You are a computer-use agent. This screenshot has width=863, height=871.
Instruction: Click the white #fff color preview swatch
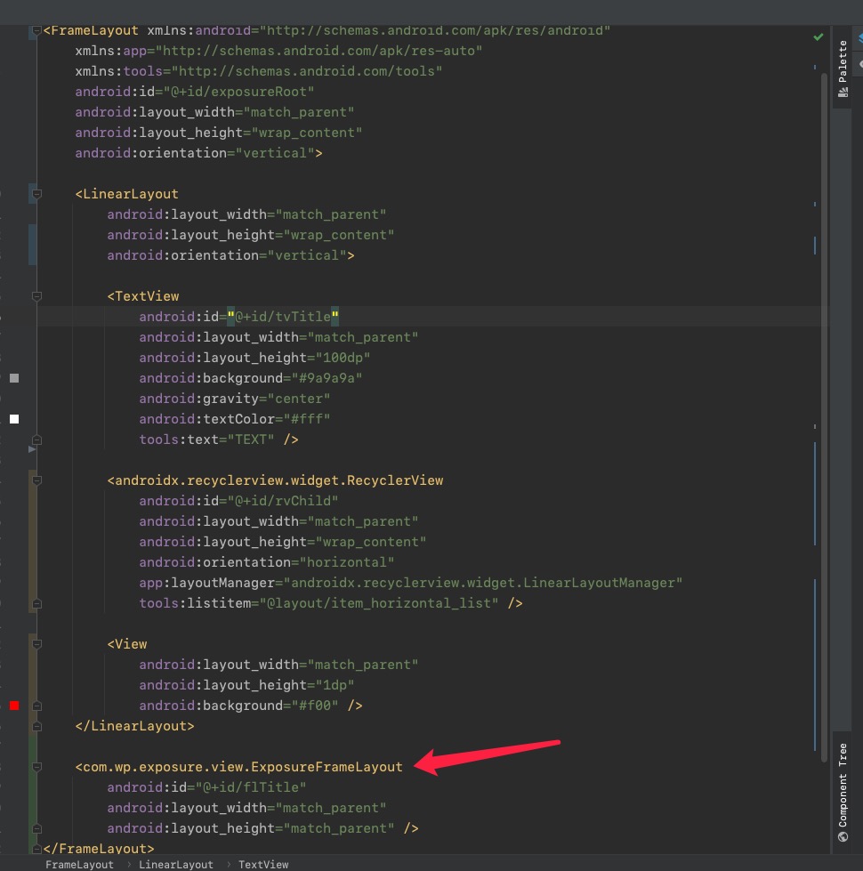14,417
